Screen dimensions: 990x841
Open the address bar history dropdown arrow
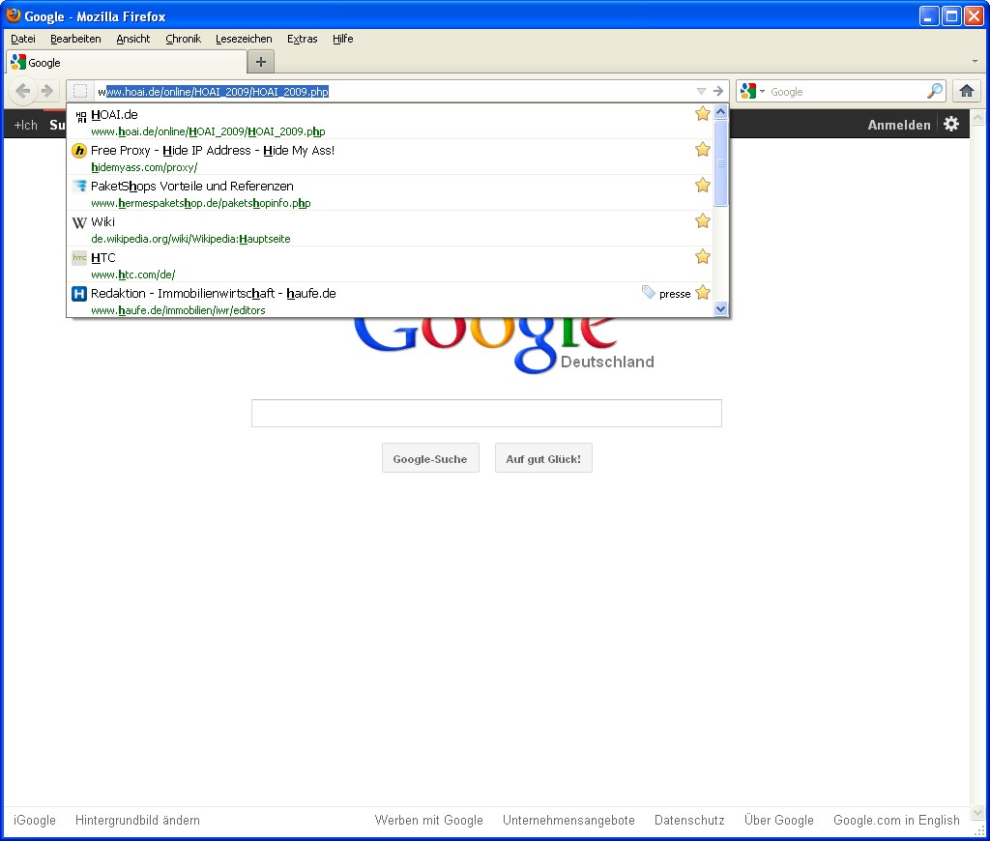tap(701, 91)
